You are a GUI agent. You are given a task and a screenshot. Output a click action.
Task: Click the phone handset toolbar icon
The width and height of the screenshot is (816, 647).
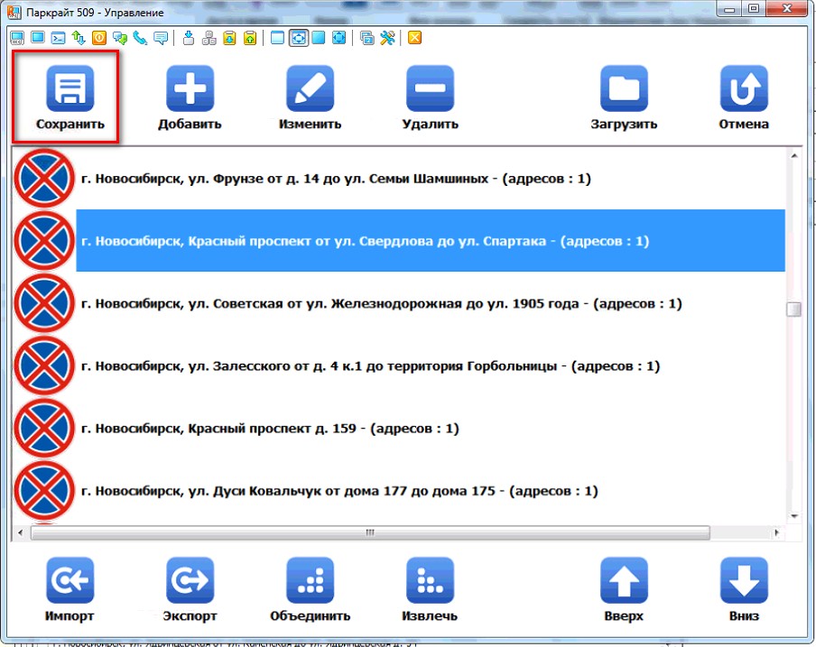pos(140,38)
